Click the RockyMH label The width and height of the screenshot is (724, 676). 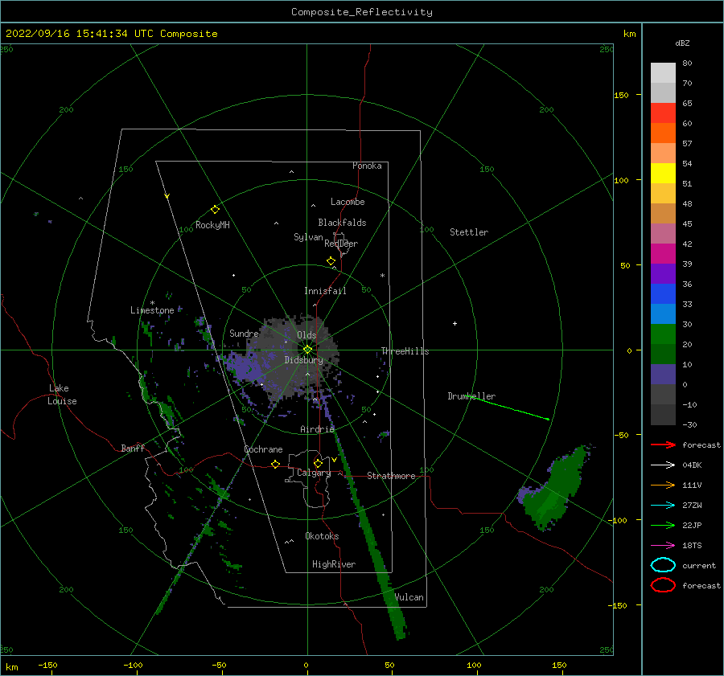[212, 225]
